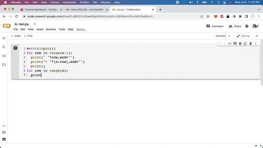Open Chrome three-dot menu

[259, 16]
